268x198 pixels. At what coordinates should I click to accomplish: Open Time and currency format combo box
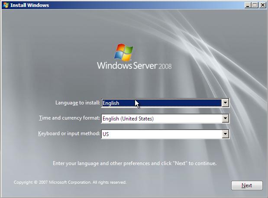pyautogui.click(x=165, y=118)
